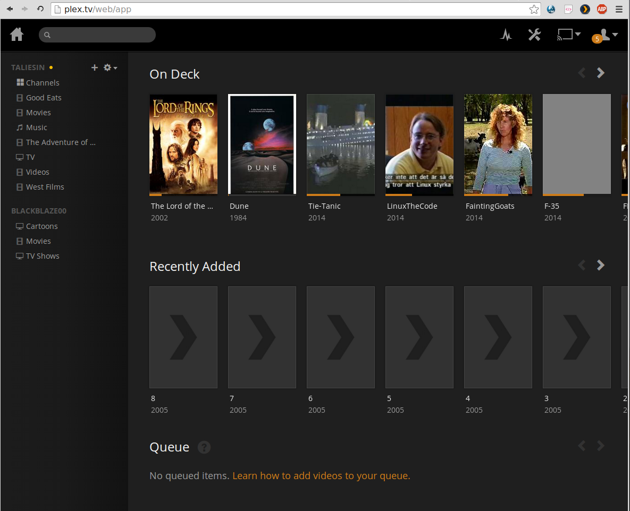The height and width of the screenshot is (511, 630).
Task: Open The Lord of the Rings poster
Action: 183,144
